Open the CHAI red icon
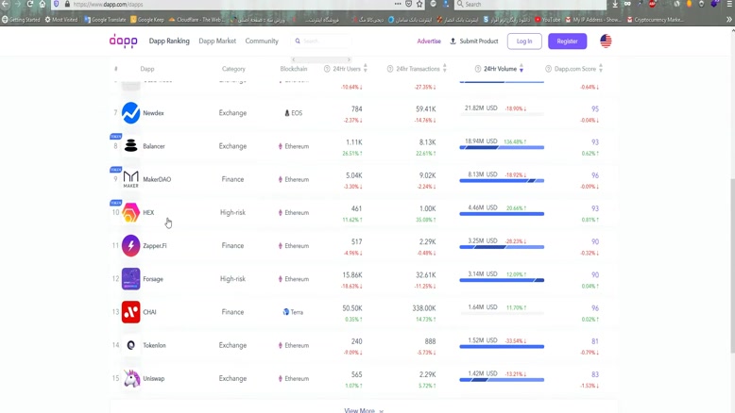735x413 pixels. click(x=130, y=312)
